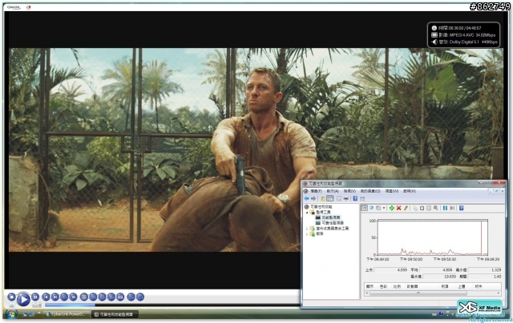The height and width of the screenshot is (323, 513).
Task: Click the Switch Between Windows quick launch icon
Action: click(x=31, y=314)
